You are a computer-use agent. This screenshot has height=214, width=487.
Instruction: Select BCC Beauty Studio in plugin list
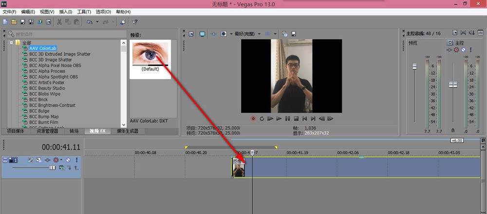[47, 88]
